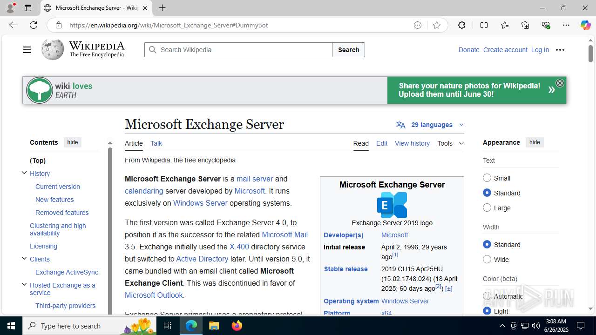This screenshot has height=335, width=596.
Task: Select Standard width option
Action: click(x=487, y=244)
